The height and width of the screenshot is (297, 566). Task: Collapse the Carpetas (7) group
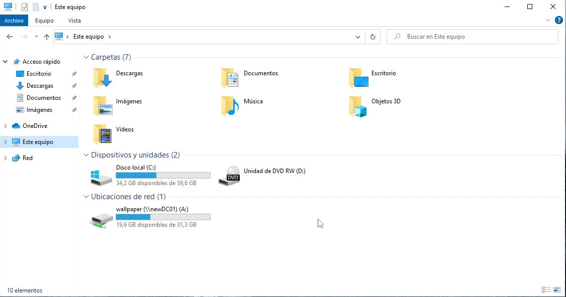tap(86, 57)
